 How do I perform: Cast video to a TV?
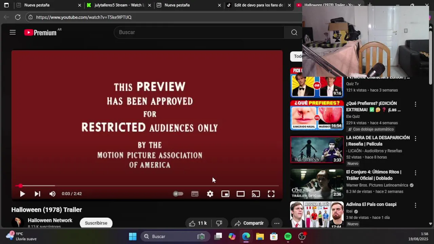[x=256, y=194]
